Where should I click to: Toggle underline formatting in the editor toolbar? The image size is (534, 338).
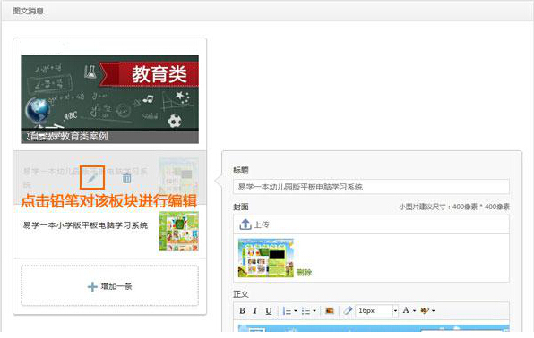point(269,310)
